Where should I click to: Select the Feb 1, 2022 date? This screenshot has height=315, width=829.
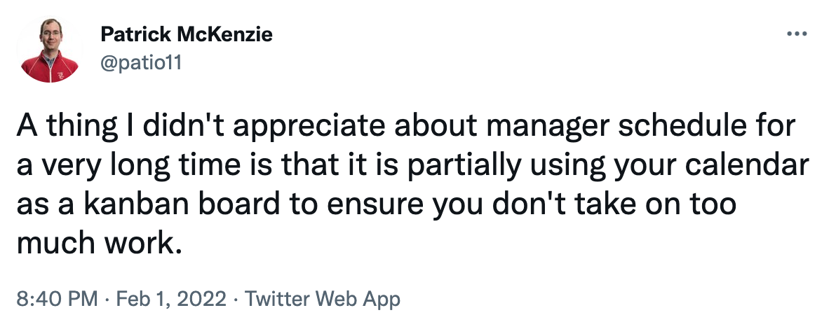pos(170,299)
